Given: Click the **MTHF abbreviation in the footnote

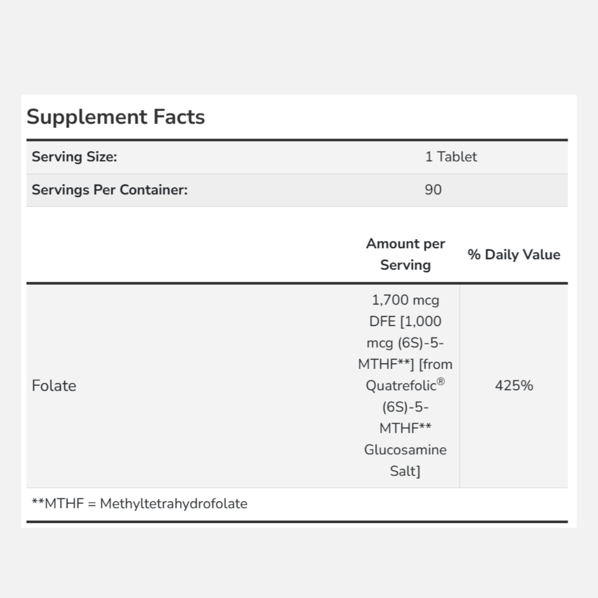Looking at the screenshot, I should tap(58, 504).
